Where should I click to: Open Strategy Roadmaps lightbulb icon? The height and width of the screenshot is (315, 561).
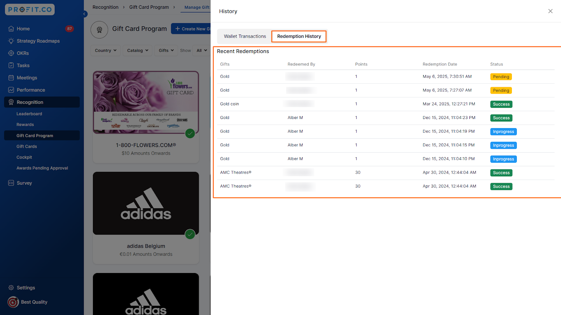11,41
